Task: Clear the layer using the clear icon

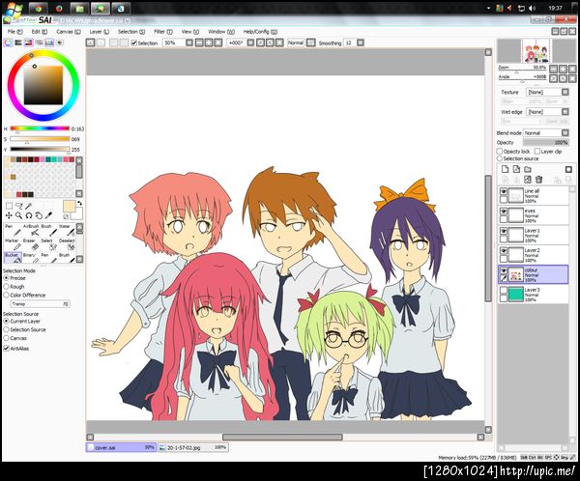Action: coord(528,180)
